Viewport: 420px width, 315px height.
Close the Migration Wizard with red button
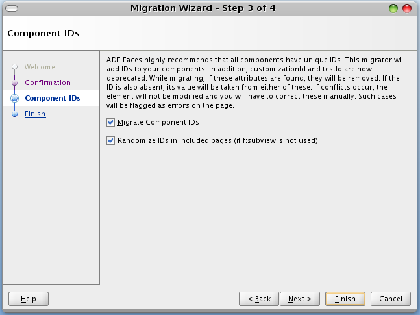pyautogui.click(x=407, y=8)
